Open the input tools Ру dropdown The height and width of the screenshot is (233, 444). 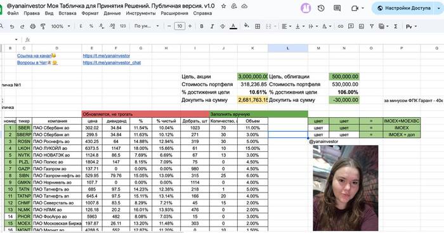pos(411,27)
